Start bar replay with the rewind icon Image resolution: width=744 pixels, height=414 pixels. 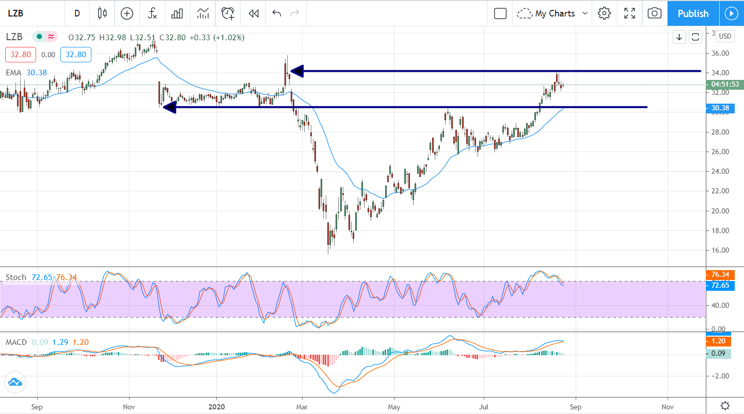(253, 13)
